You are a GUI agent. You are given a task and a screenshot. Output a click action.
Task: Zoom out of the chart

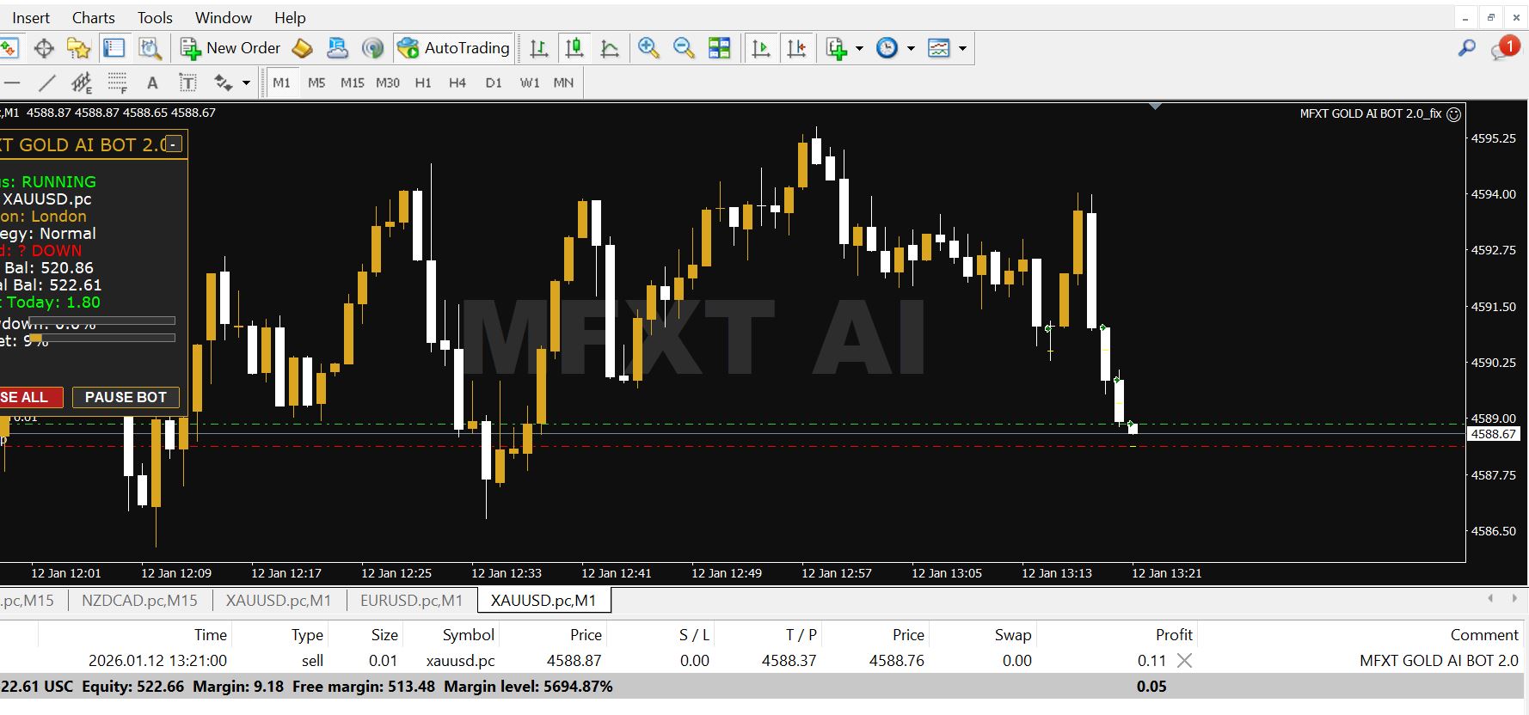684,49
